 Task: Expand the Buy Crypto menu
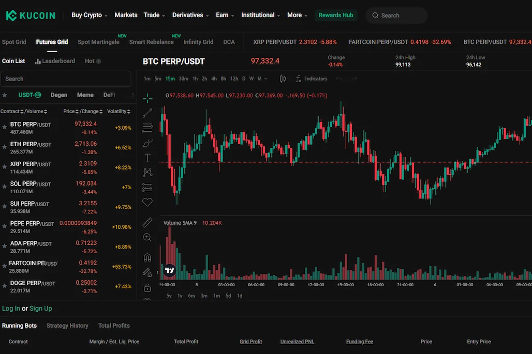[x=89, y=15]
